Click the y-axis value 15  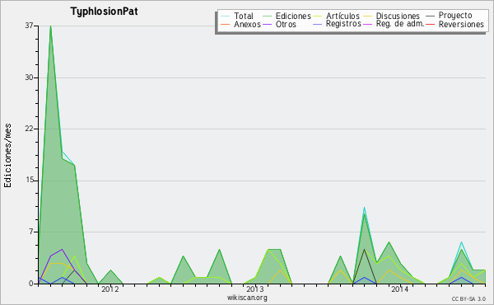[x=30, y=181]
